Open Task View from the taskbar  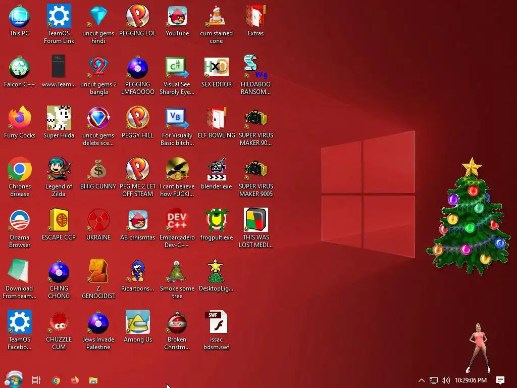(x=36, y=380)
